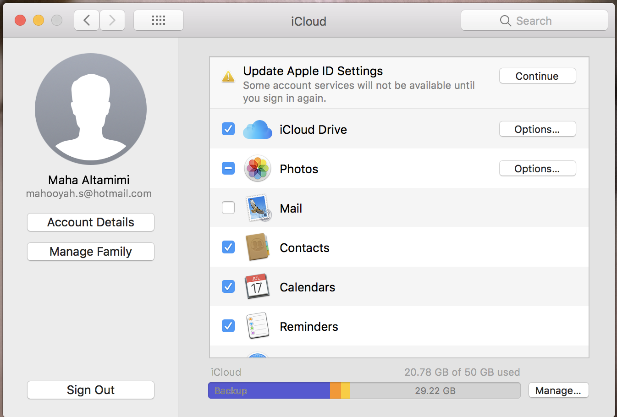This screenshot has height=417, width=617.
Task: Click the yellow warning triangle icon
Action: click(228, 77)
